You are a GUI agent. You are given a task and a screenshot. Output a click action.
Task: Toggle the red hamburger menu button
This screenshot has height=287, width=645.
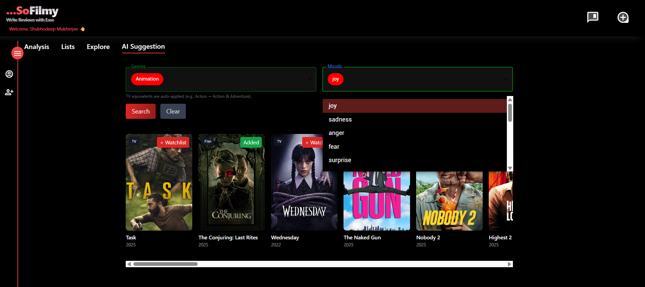pyautogui.click(x=17, y=53)
